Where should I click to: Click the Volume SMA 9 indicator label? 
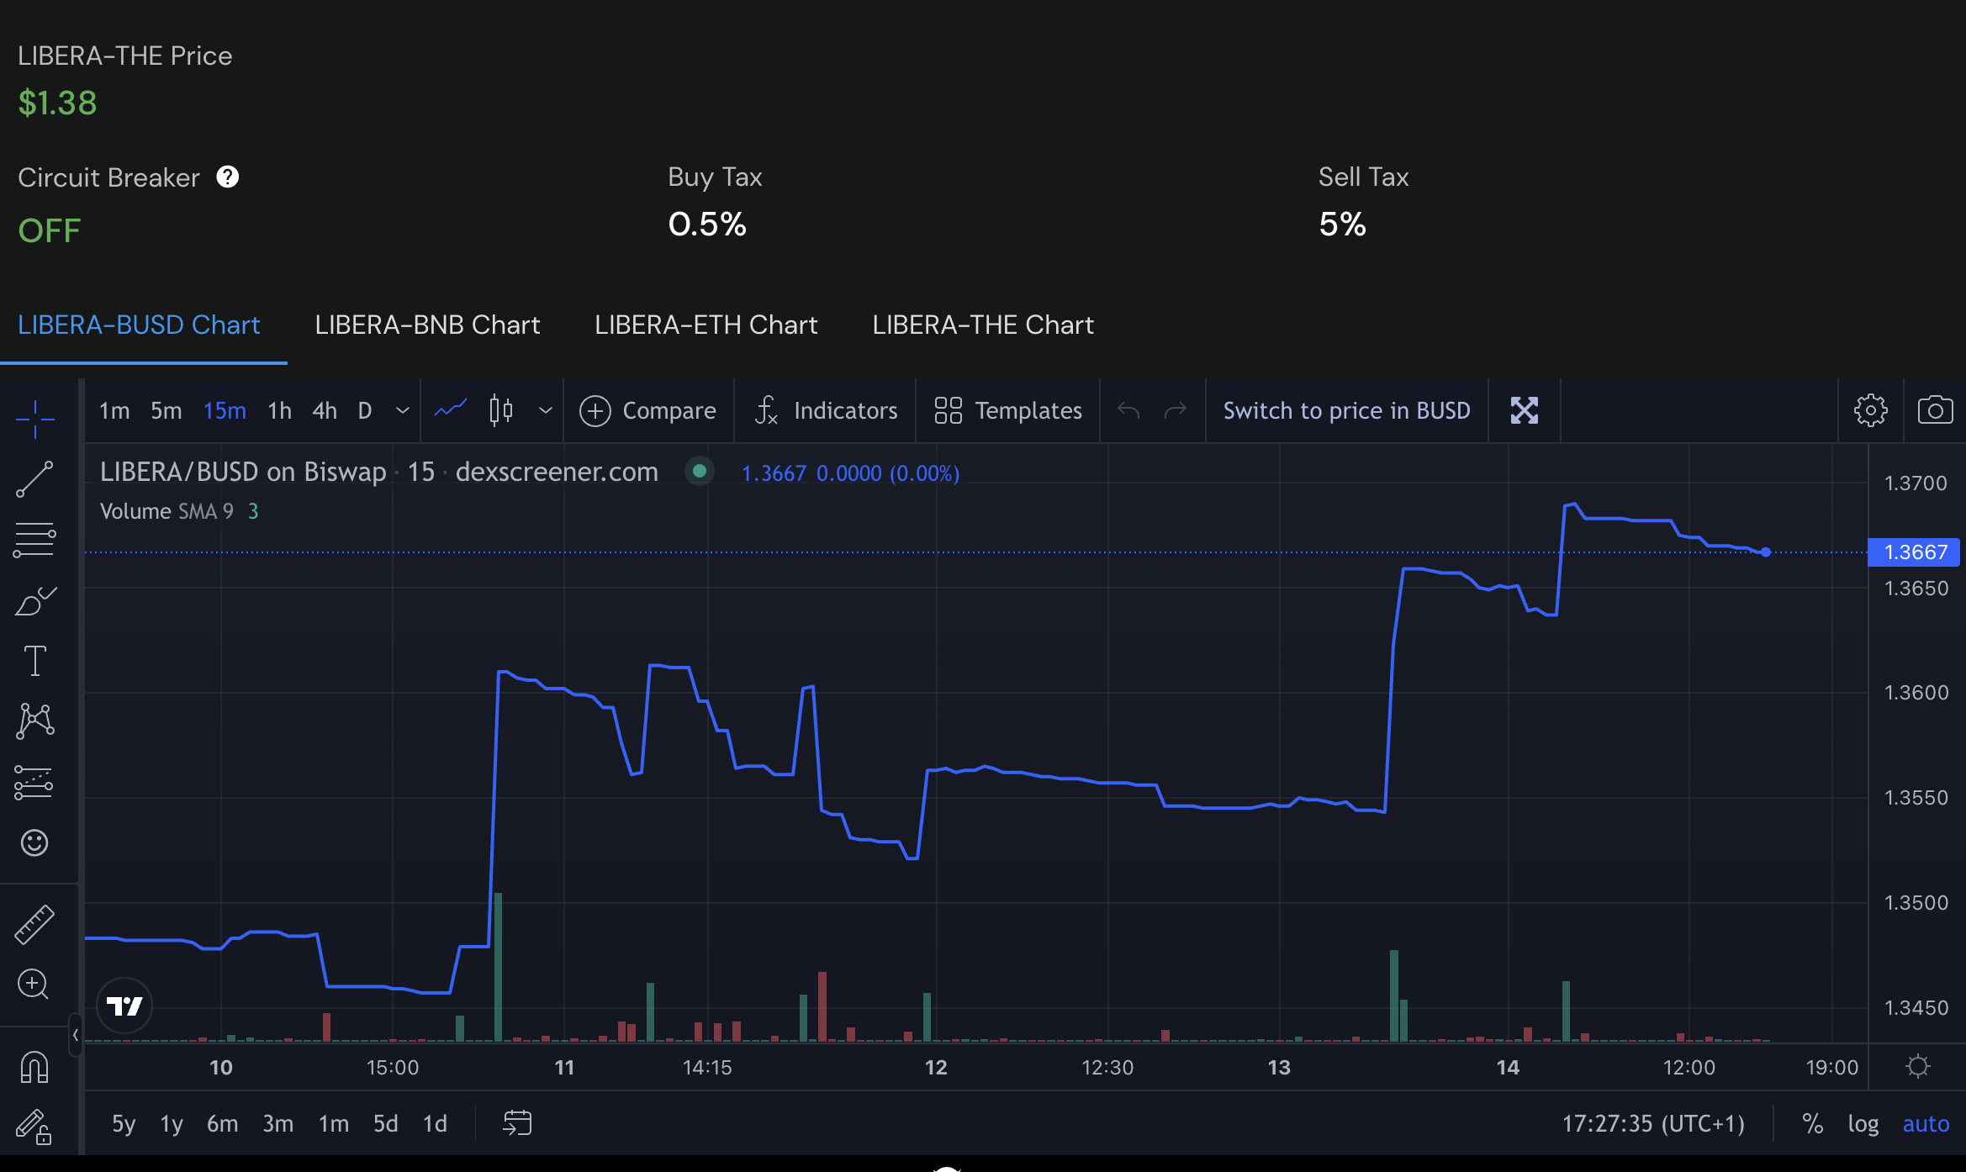[x=166, y=511]
